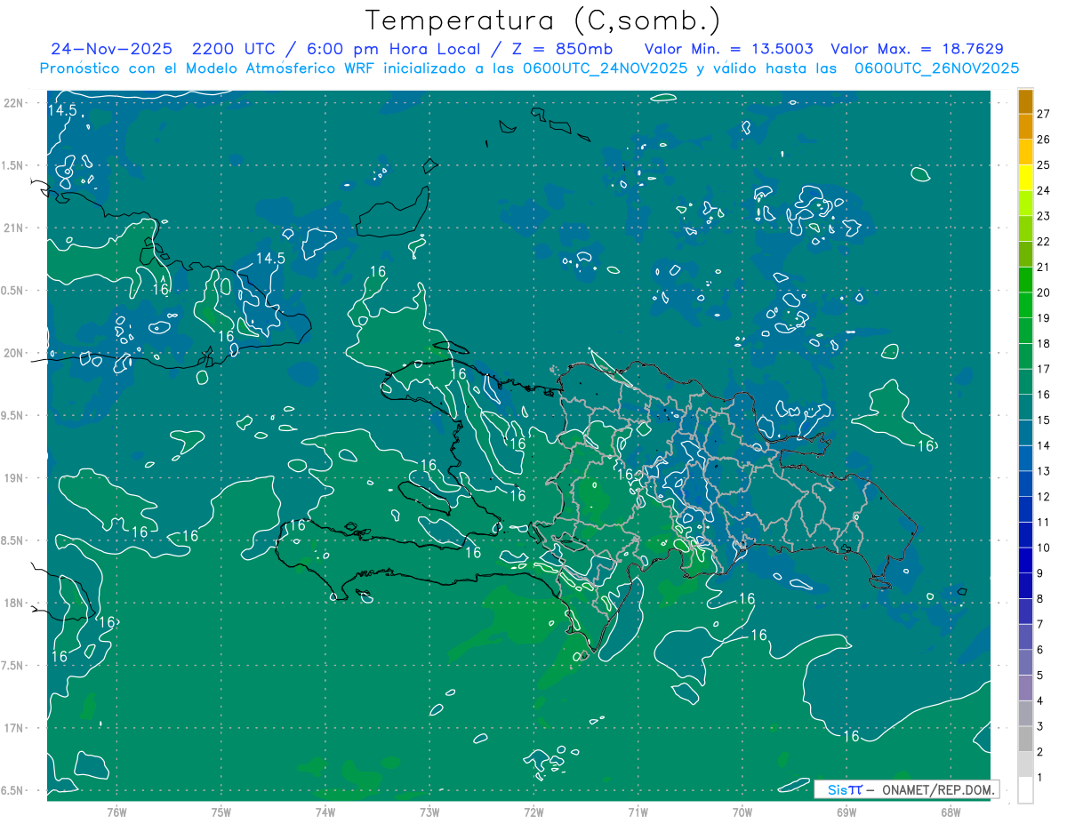Image resolution: width=1067 pixels, height=824 pixels.
Task: Click the title "Temperatura (C,somb.)"
Action: point(543,20)
